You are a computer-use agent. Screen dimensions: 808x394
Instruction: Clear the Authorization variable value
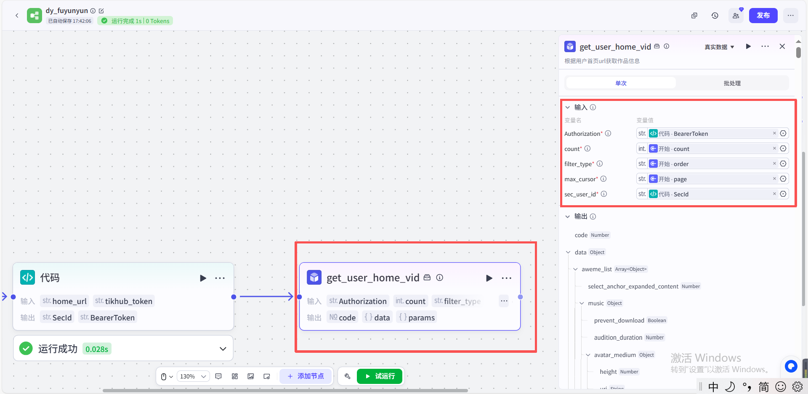(774, 133)
